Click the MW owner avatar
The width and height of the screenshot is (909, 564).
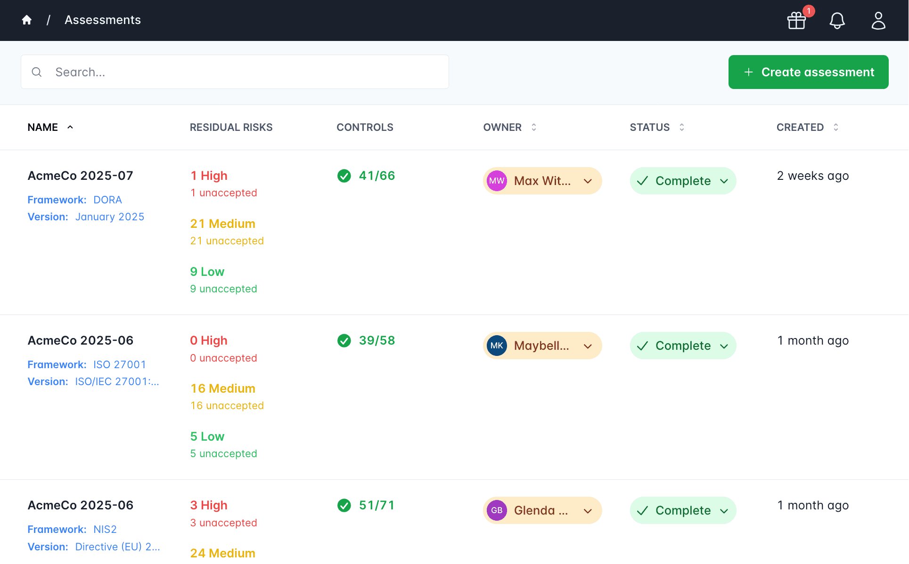497,181
